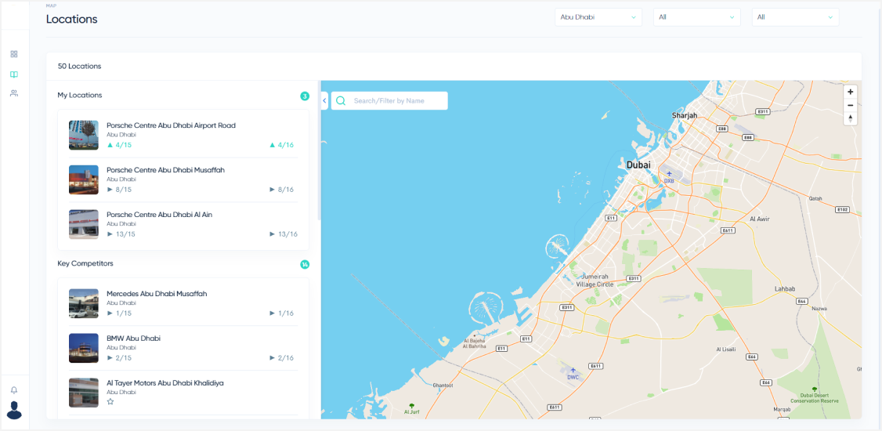Select Al Tayer Motors Abu Dhabi Khalidiya title

(x=164, y=383)
